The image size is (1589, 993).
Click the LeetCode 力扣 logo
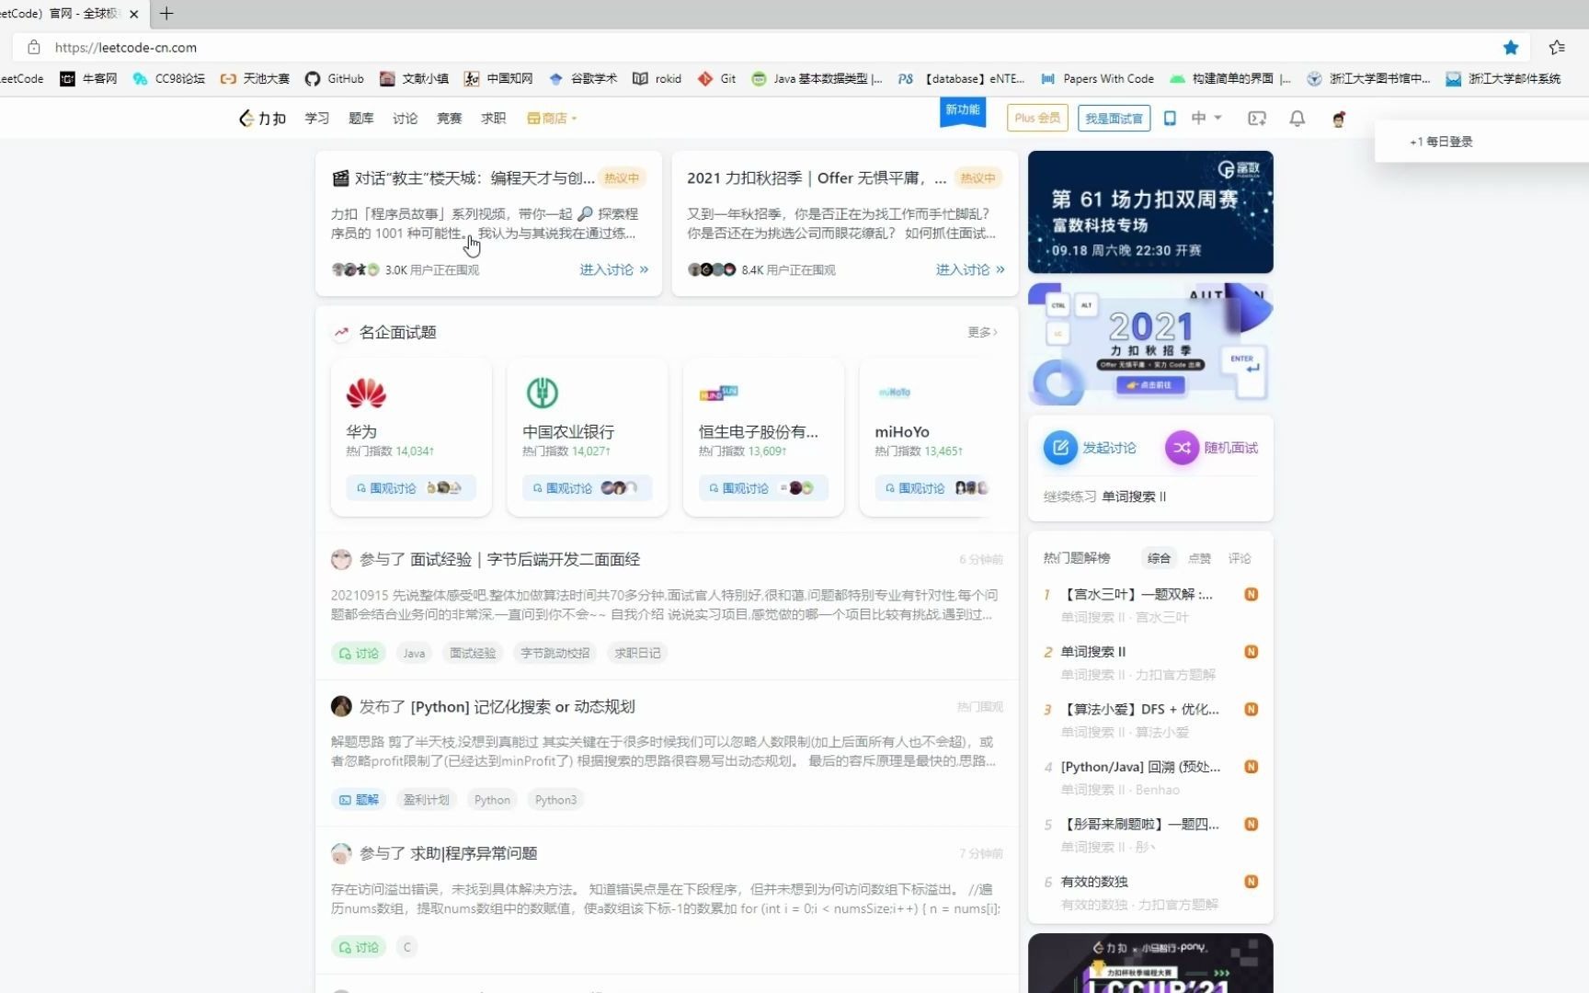coord(262,119)
